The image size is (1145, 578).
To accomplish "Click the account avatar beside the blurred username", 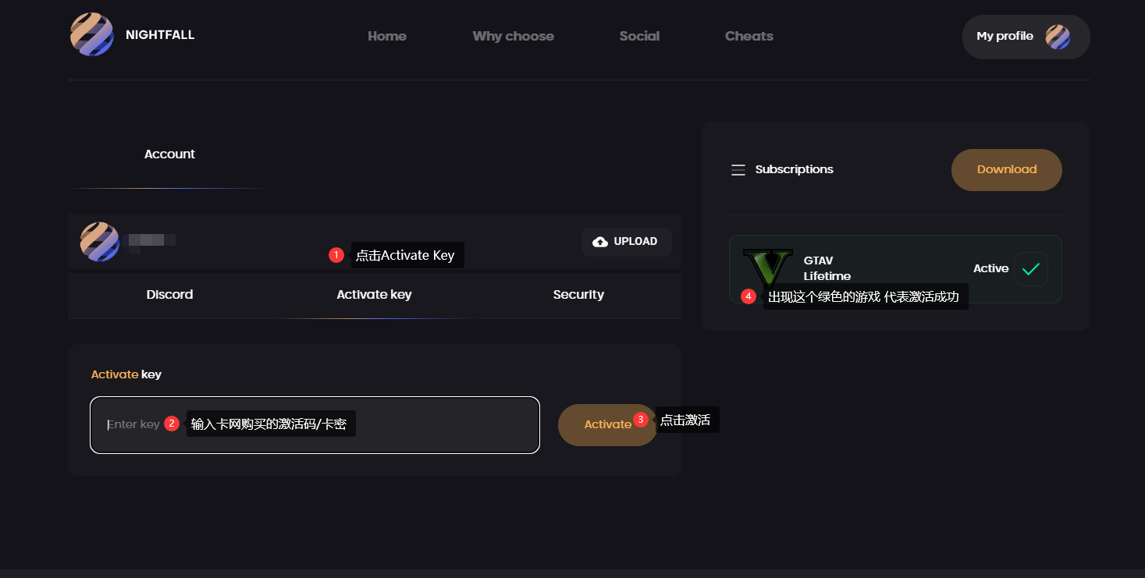I will pos(100,242).
